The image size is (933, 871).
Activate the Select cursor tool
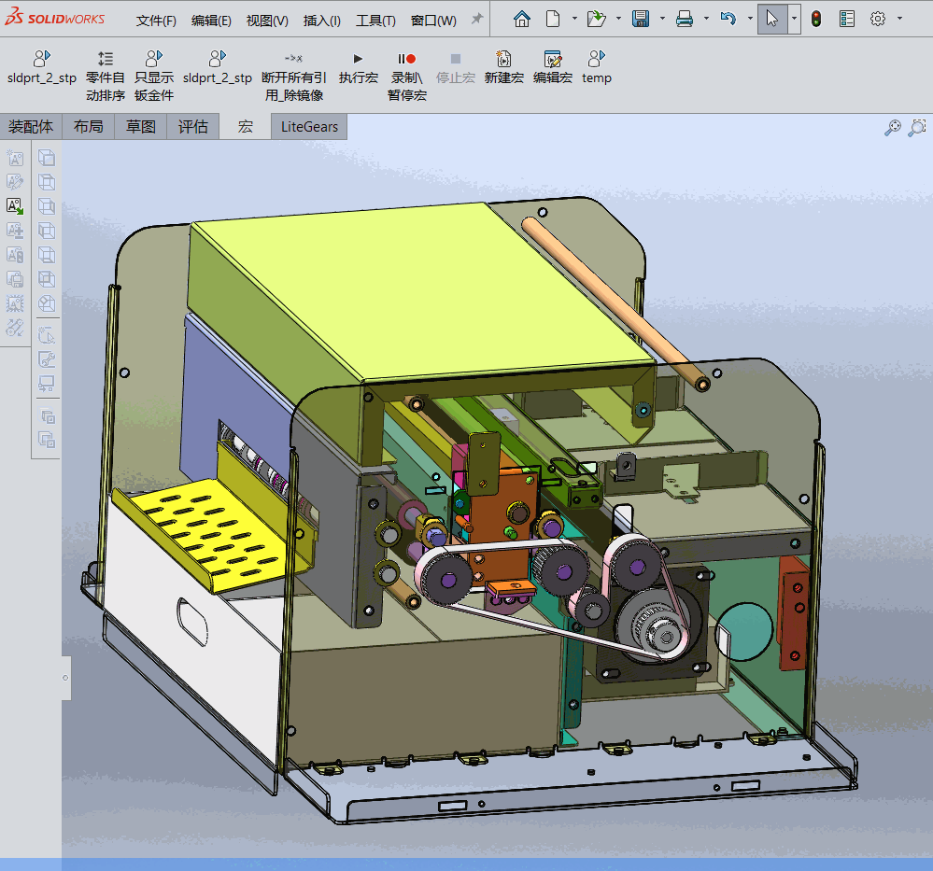(772, 19)
